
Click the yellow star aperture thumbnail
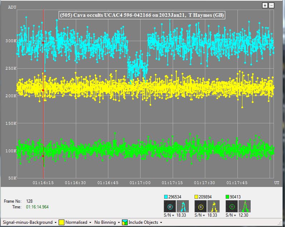coord(201,206)
